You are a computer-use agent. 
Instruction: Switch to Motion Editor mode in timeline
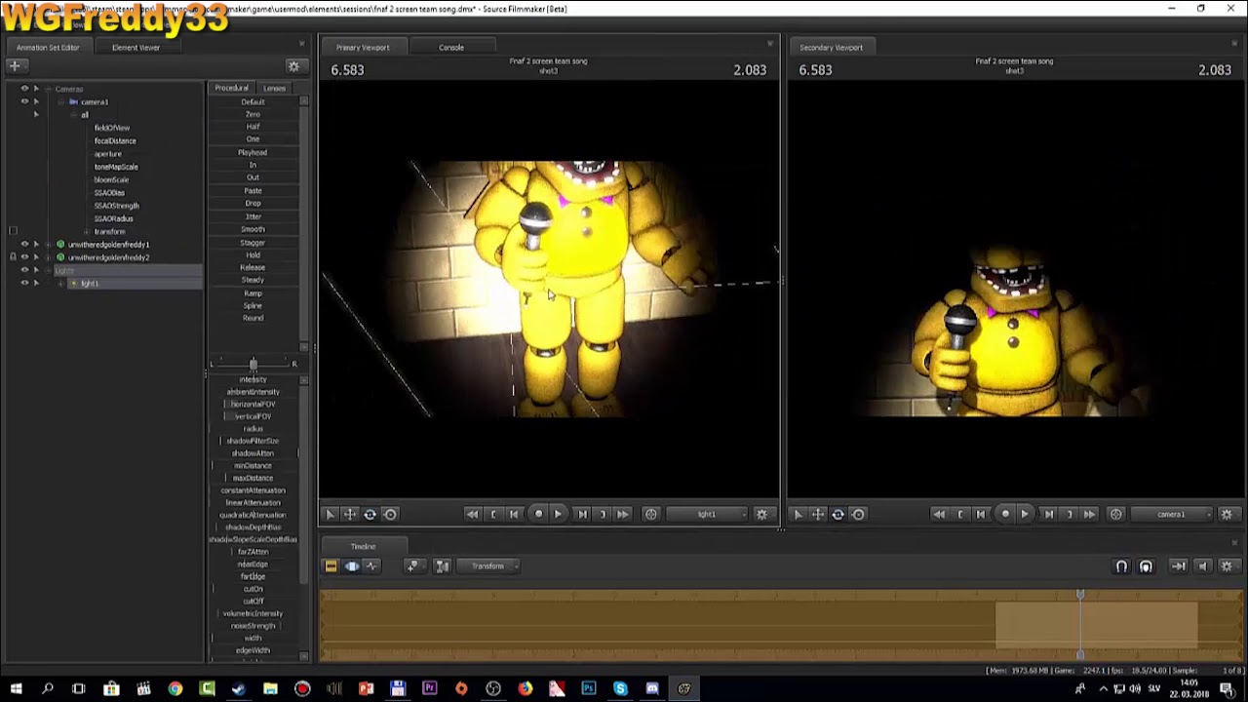coord(351,565)
